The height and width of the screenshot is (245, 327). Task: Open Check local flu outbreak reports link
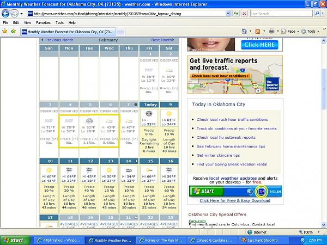226,138
